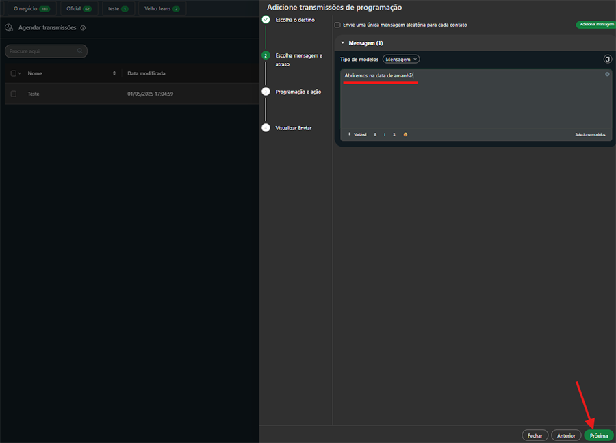Viewport: 616px width, 443px height.
Task: Check the select-all checkbox in the table header
Action: point(13,73)
